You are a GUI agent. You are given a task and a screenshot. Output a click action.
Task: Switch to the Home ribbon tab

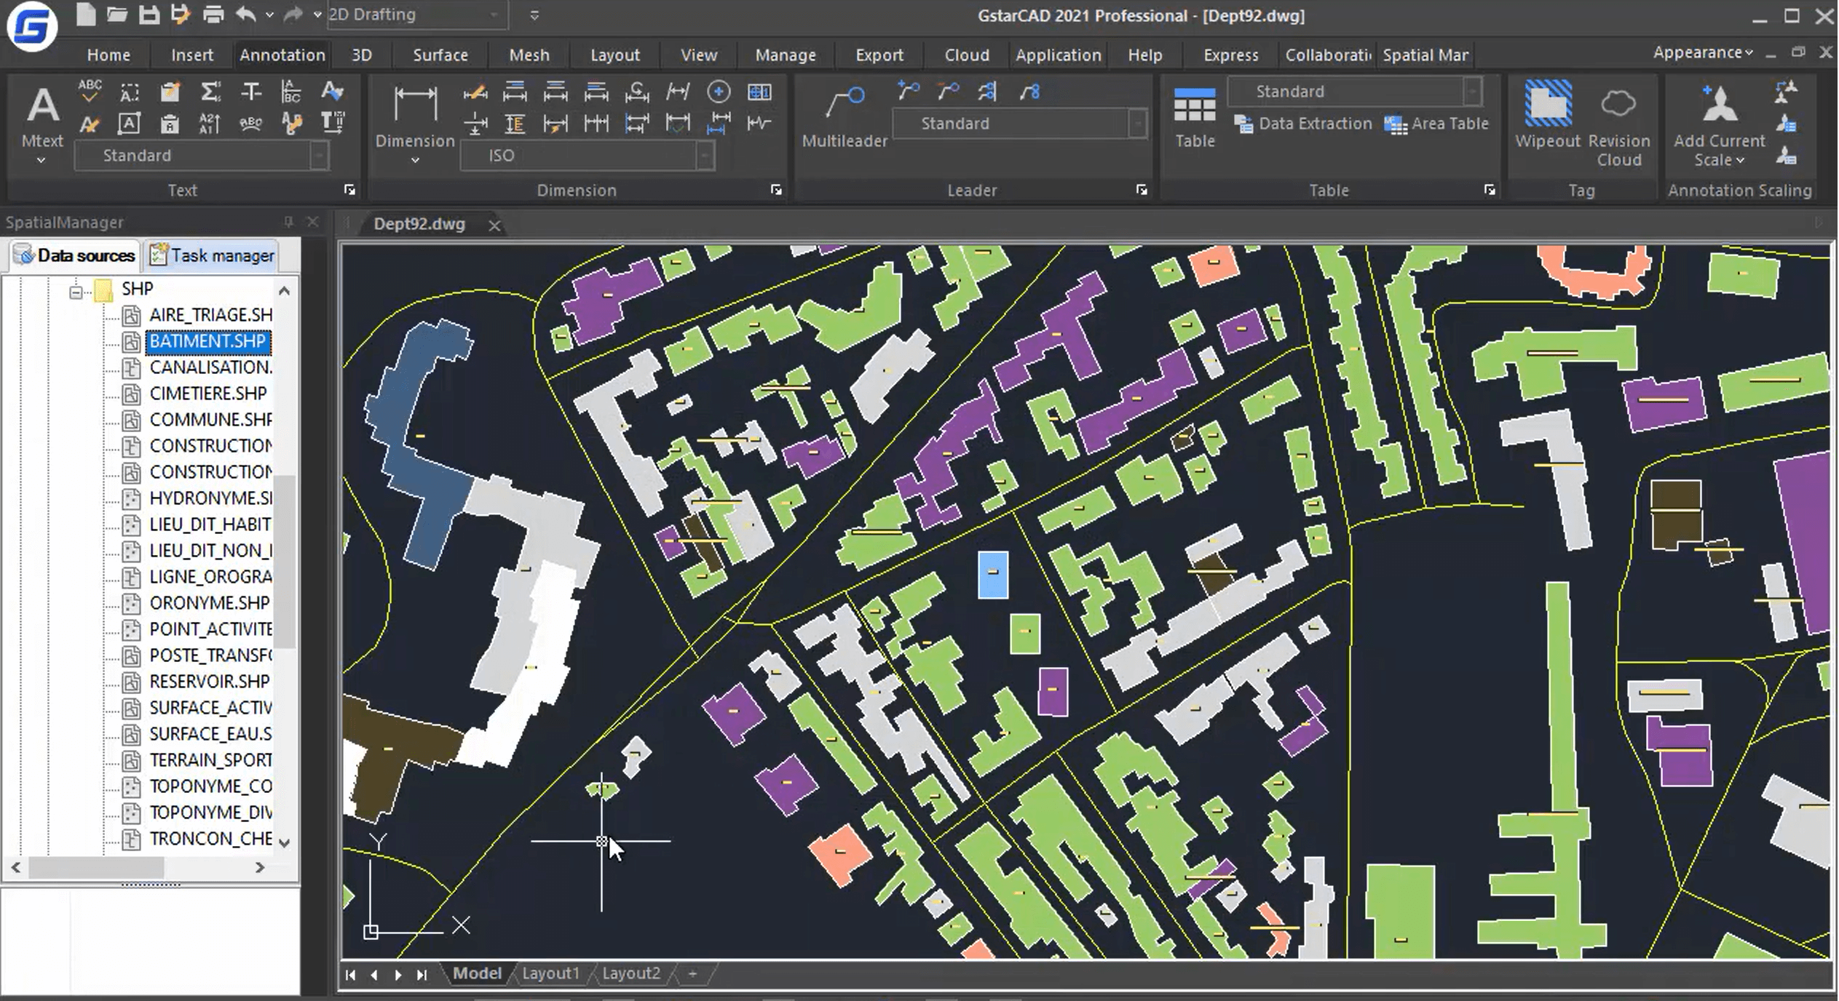click(108, 55)
